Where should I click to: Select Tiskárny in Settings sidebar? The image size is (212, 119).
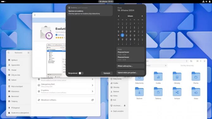pyautogui.click(x=19, y=101)
